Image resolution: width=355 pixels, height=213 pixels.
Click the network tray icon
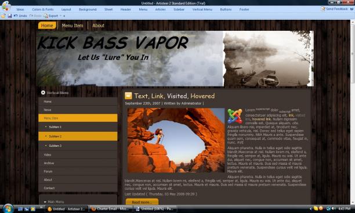[328, 208]
